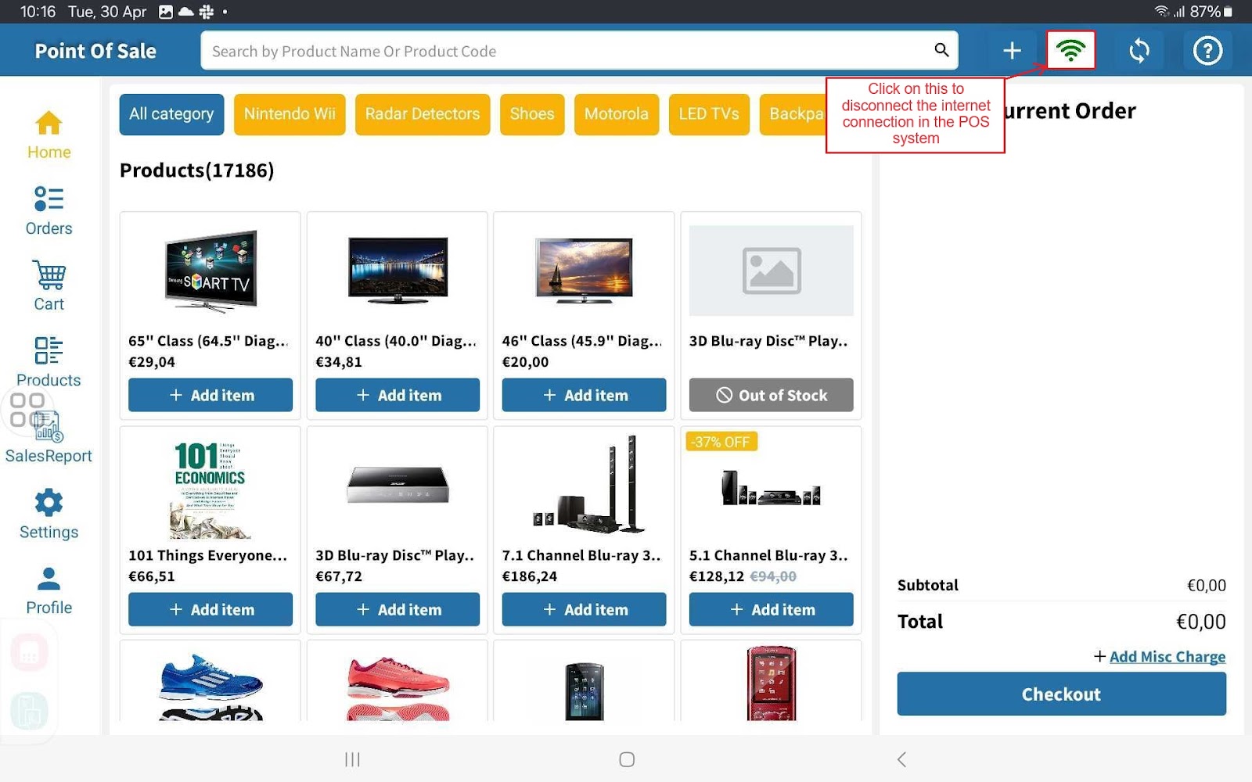
Task: Click the Add Misc Charge link
Action: pos(1167,657)
